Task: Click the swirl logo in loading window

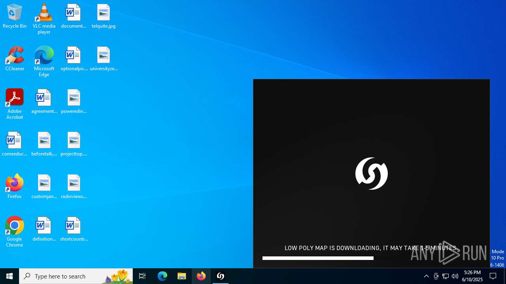Action: (x=372, y=174)
